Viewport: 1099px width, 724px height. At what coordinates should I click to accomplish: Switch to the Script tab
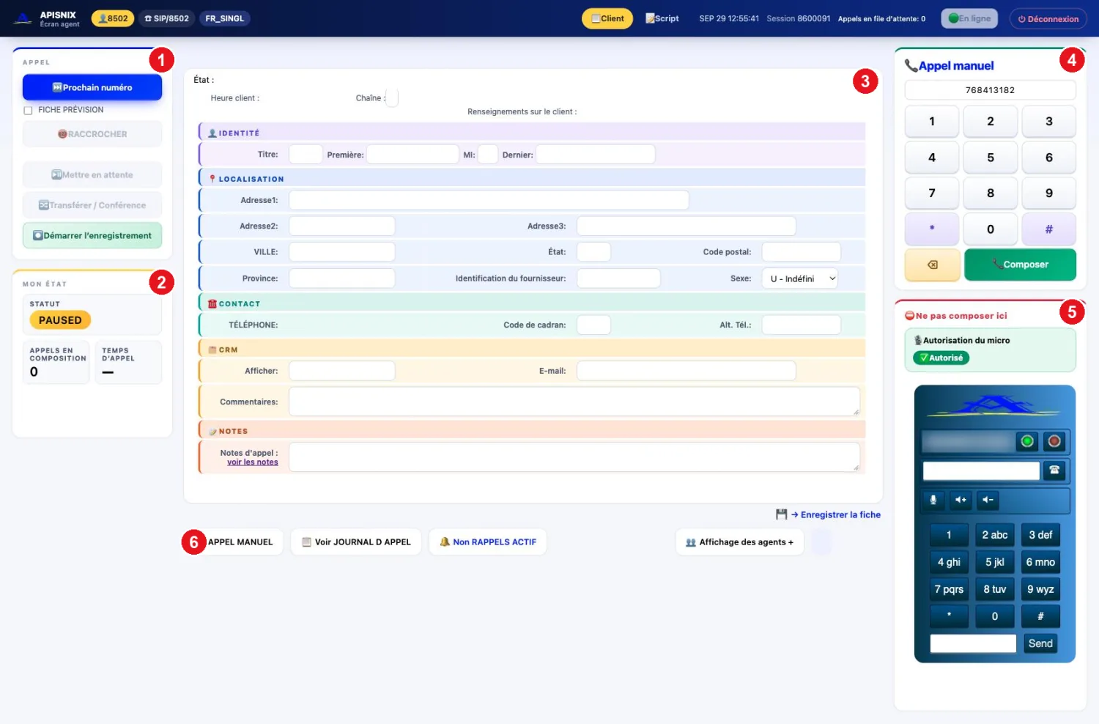[x=662, y=18]
